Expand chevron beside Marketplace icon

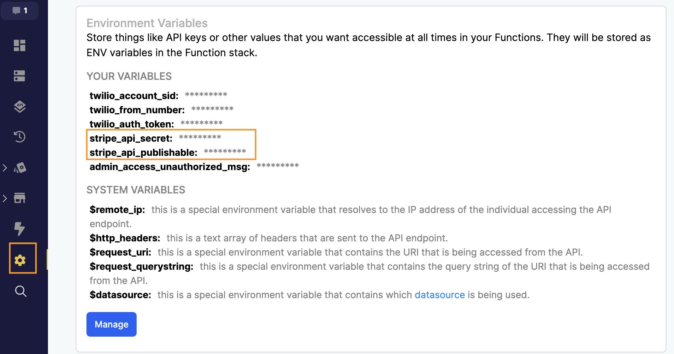[x=5, y=198]
